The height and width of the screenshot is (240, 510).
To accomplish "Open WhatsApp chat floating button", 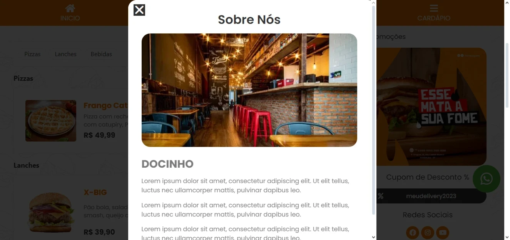I will (x=486, y=179).
